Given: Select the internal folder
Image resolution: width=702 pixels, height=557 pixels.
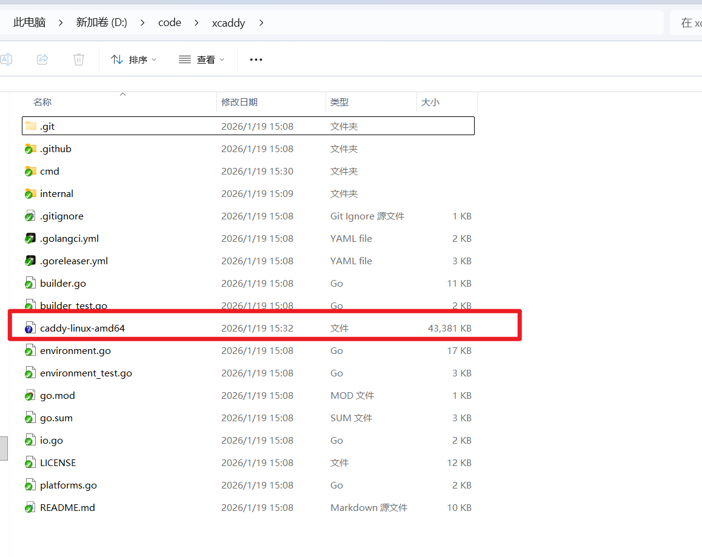Looking at the screenshot, I should click(56, 194).
